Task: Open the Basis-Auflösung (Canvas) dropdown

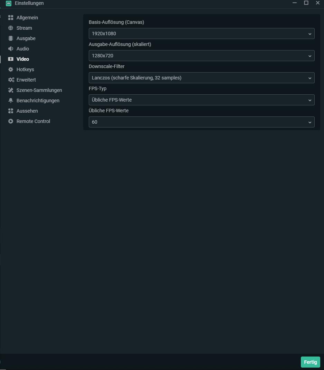Action: pyautogui.click(x=201, y=34)
